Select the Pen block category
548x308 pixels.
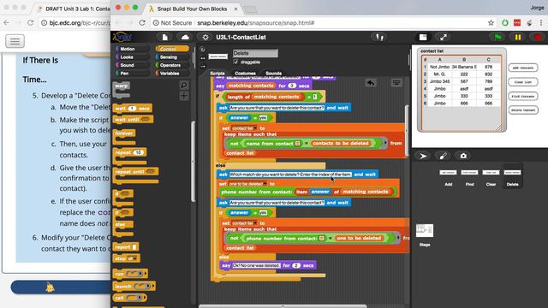(134, 74)
